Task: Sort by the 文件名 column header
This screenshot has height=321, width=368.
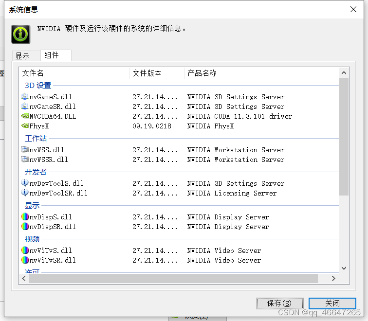Action: pos(74,73)
